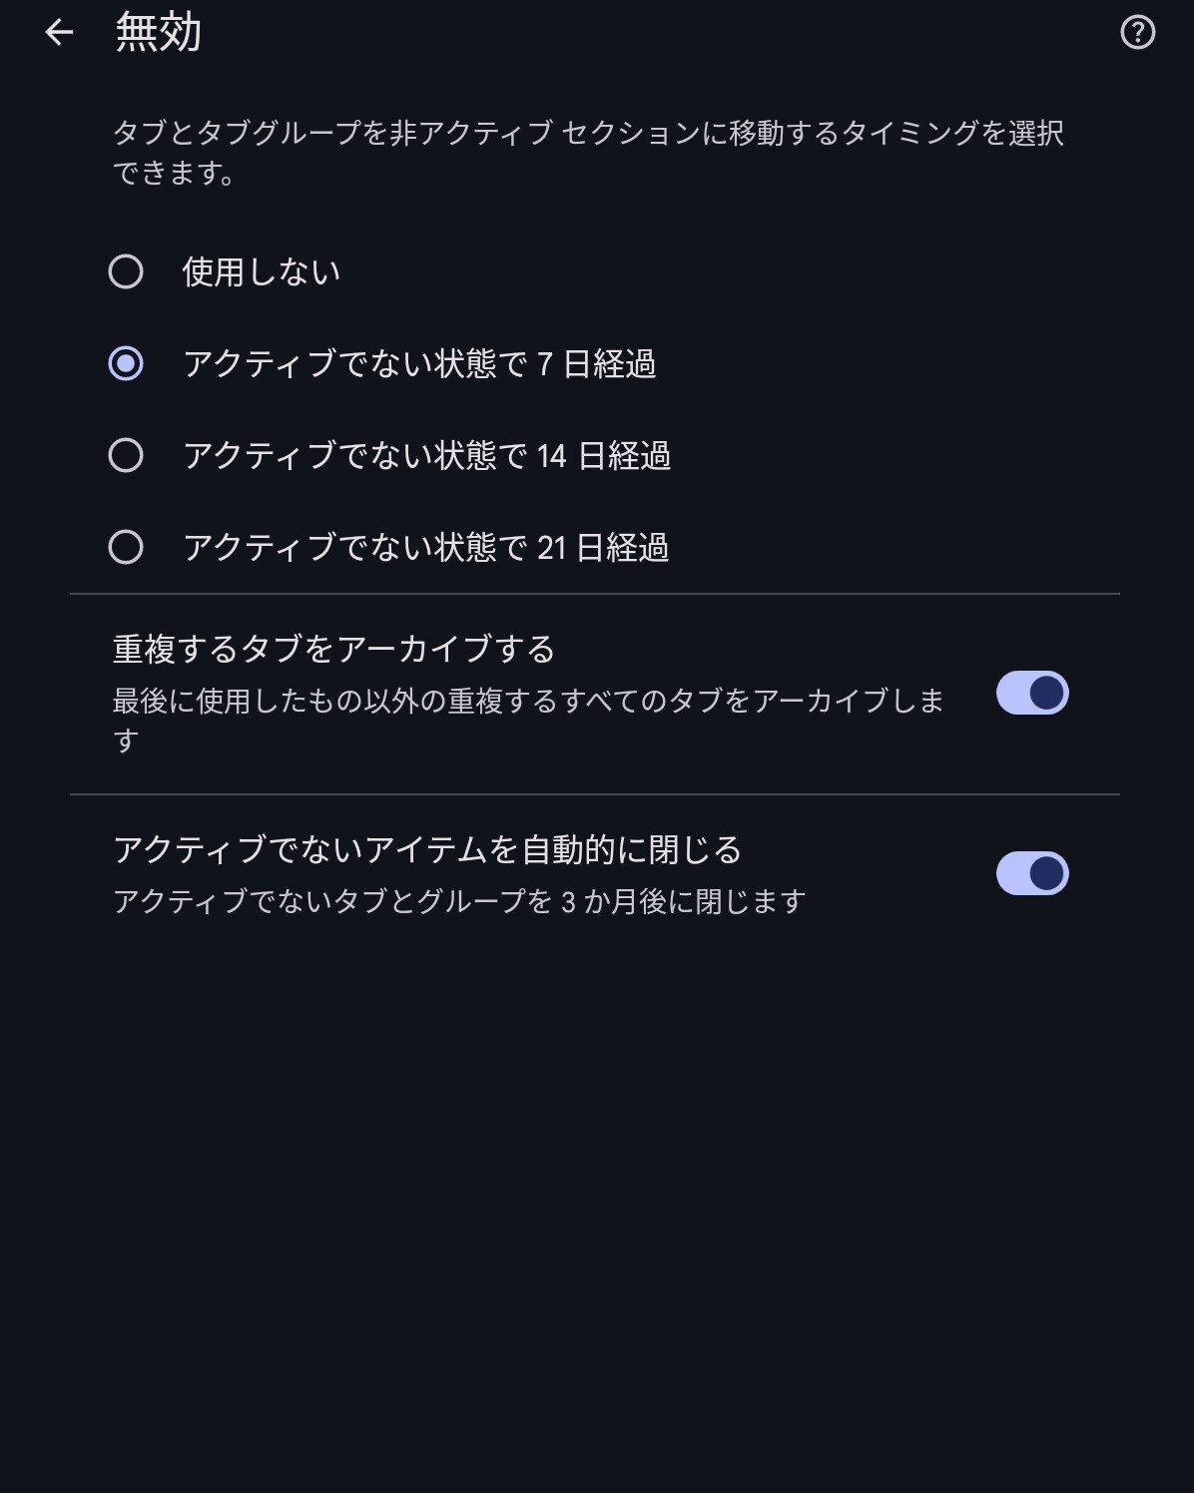Click the blank area below the settings
Viewport: 1194px width, 1493px height.
click(x=597, y=1198)
